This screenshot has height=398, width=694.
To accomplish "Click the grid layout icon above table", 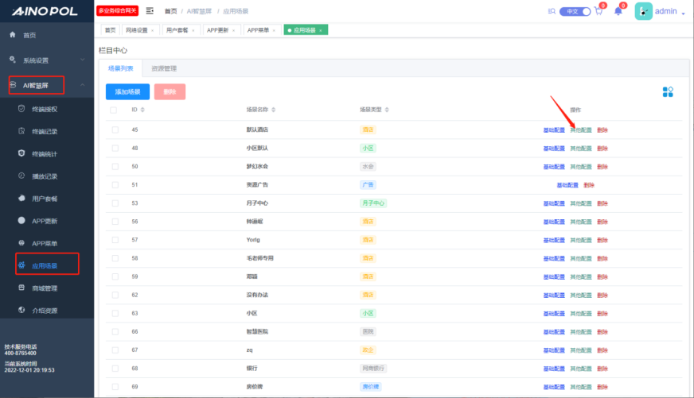I will pos(668,92).
